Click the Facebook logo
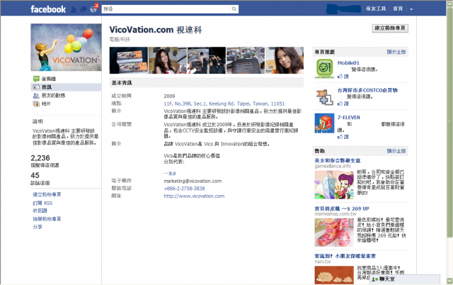 tap(48, 9)
